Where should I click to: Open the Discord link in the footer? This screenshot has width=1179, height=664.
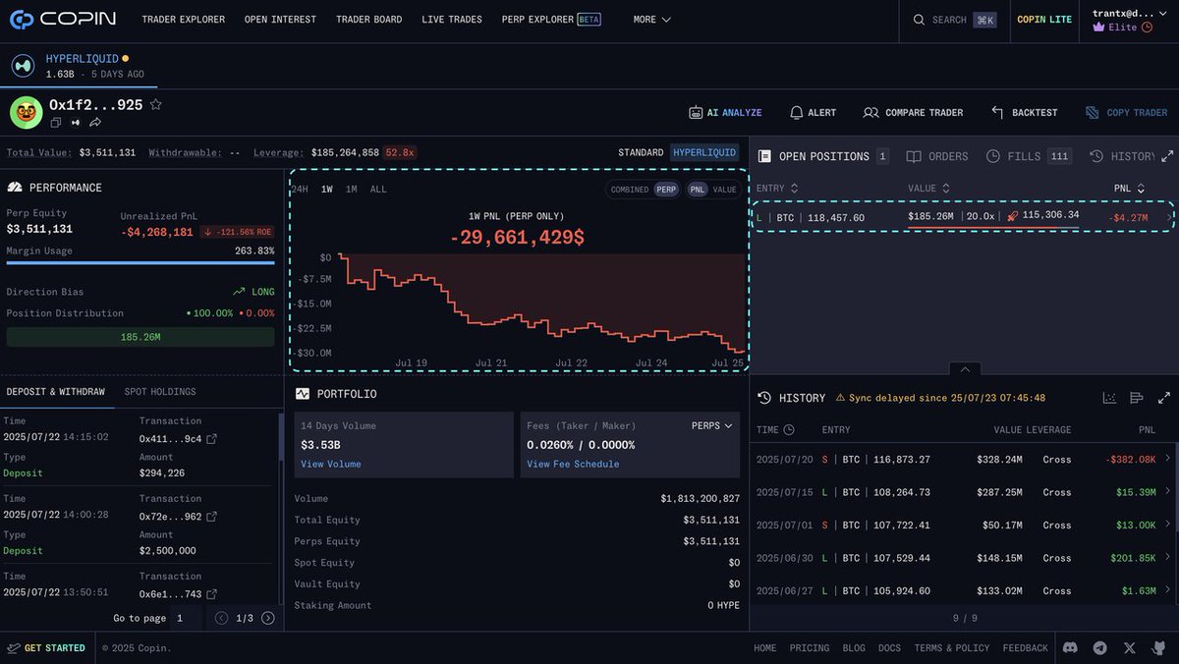coord(1071,647)
